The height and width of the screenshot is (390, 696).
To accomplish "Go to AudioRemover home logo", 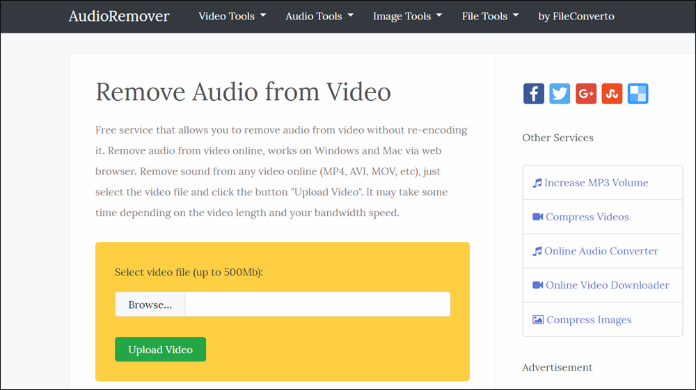I will 119,17.
